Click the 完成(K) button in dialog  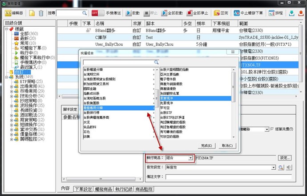206,145
